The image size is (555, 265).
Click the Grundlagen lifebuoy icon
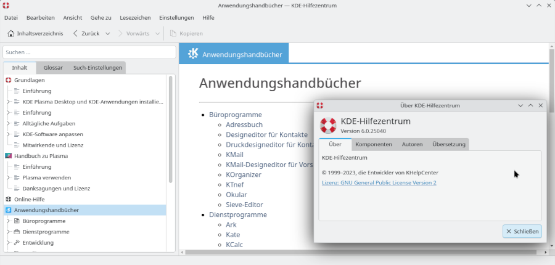coord(9,80)
